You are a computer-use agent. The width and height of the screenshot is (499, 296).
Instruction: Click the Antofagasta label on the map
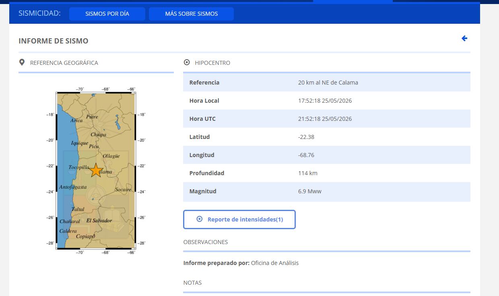click(73, 187)
